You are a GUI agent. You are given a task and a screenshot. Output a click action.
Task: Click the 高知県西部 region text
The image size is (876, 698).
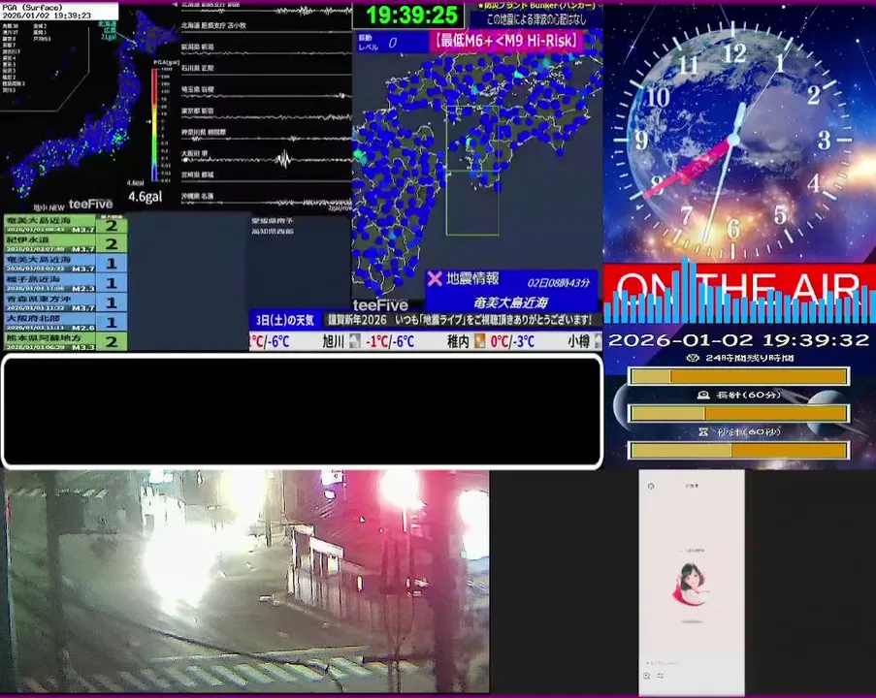[273, 231]
